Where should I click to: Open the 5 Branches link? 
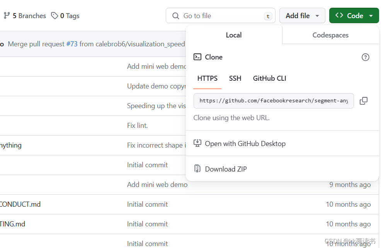(x=25, y=16)
